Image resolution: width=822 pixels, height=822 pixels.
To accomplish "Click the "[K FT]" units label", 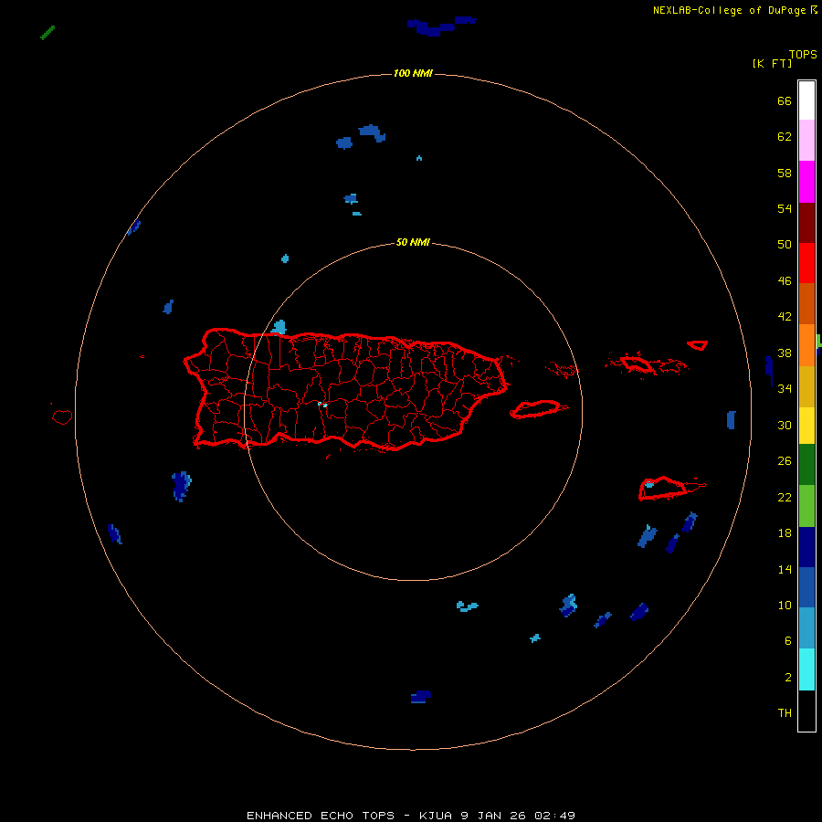I will [x=772, y=63].
